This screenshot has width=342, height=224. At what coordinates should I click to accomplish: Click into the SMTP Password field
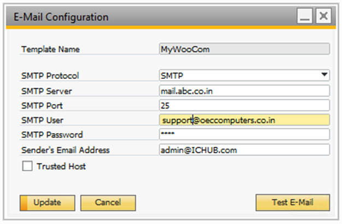(x=244, y=135)
